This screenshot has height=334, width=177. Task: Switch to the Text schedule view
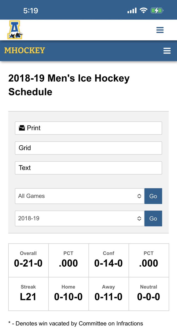click(88, 168)
